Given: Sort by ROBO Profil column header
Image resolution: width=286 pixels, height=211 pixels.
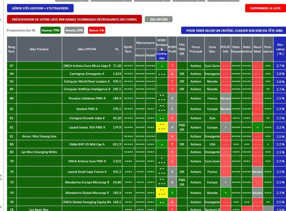Looking at the screenshot, I should coord(172,49).
